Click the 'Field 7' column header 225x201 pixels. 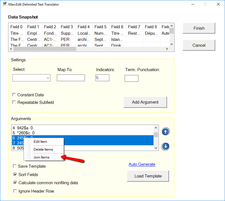(x=134, y=27)
